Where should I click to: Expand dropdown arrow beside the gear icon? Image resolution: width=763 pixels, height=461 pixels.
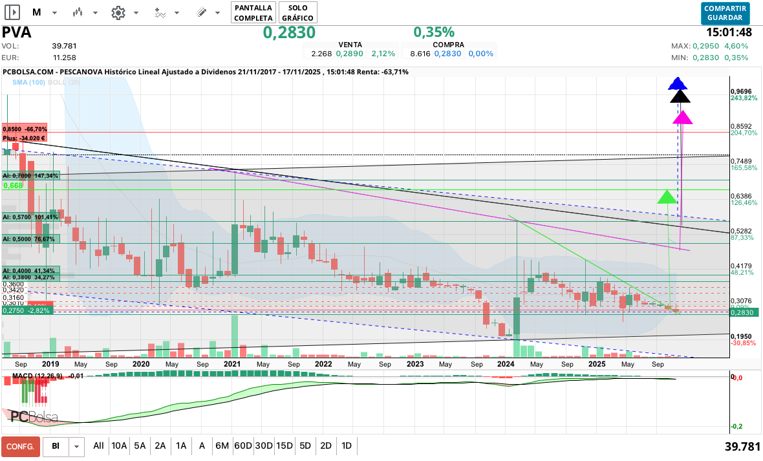click(136, 13)
